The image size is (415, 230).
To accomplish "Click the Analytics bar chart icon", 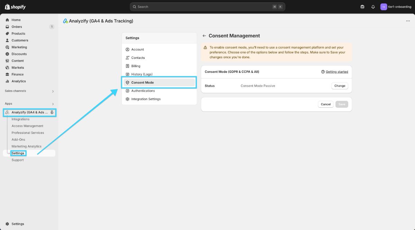I will pyautogui.click(x=7, y=81).
